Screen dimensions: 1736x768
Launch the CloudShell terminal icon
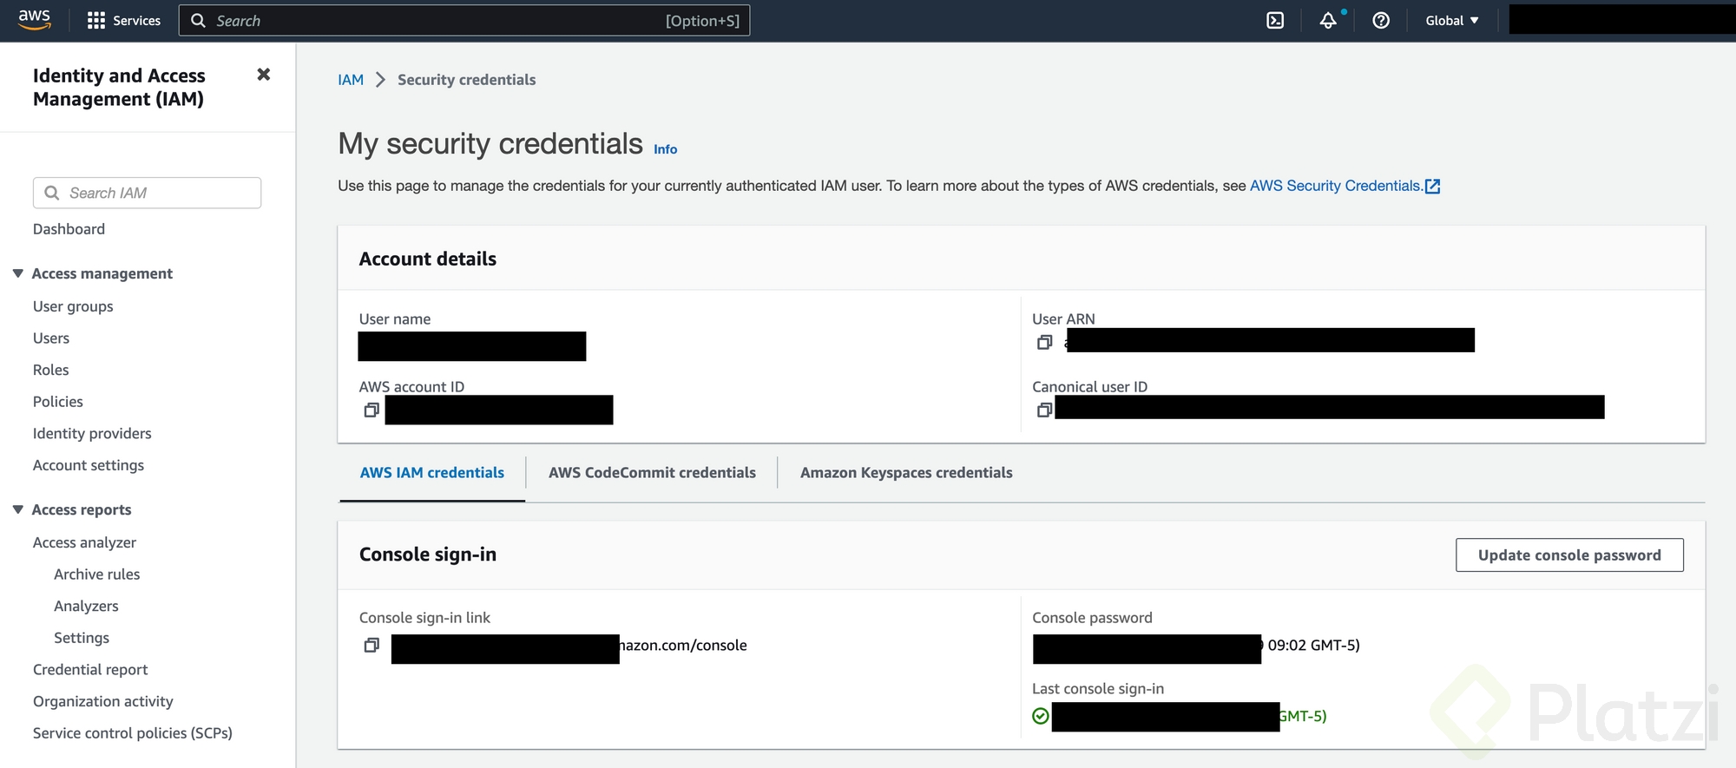[1275, 21]
